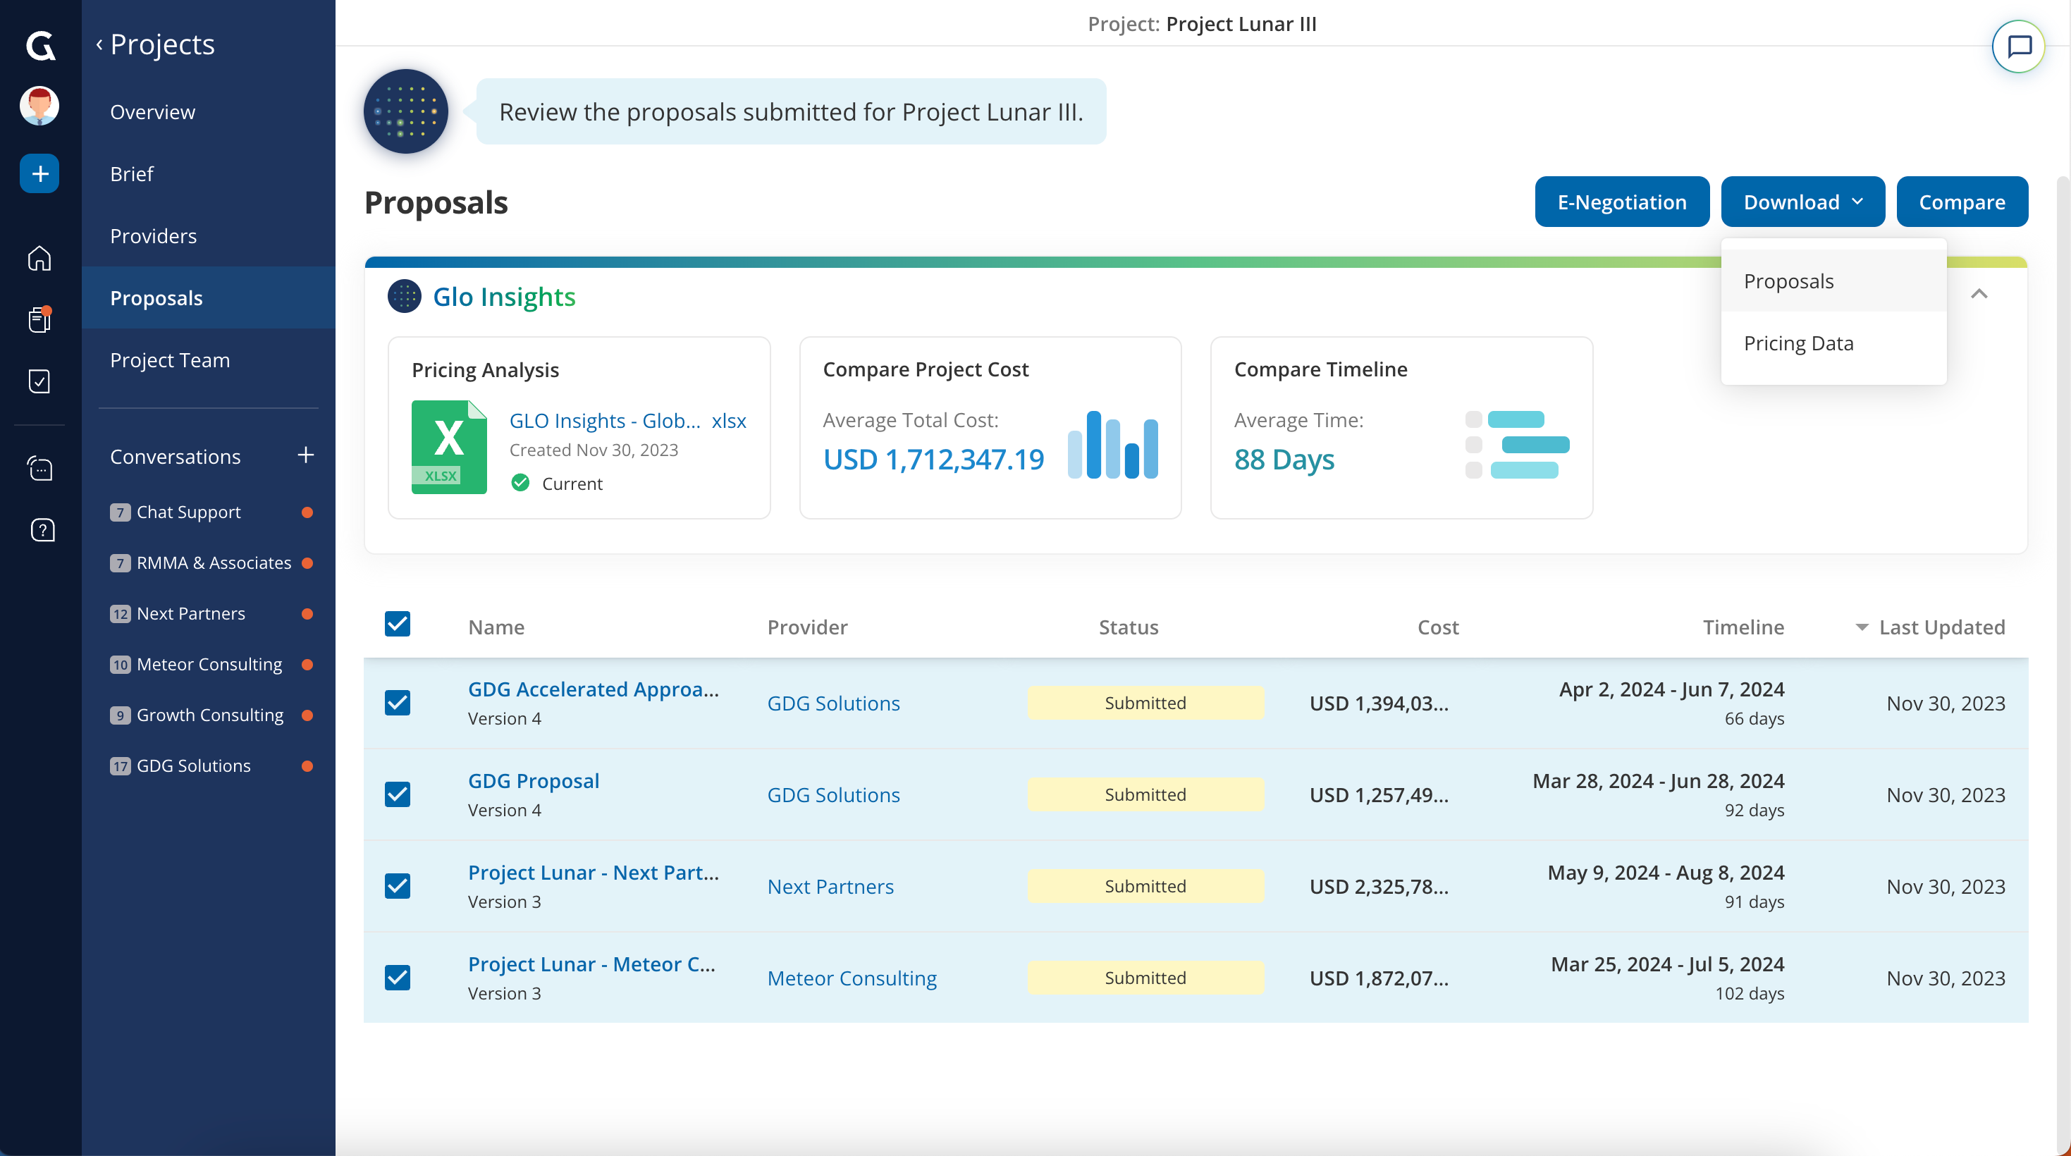Open the Compare Timeline card chart
The width and height of the screenshot is (2071, 1156).
(1516, 445)
